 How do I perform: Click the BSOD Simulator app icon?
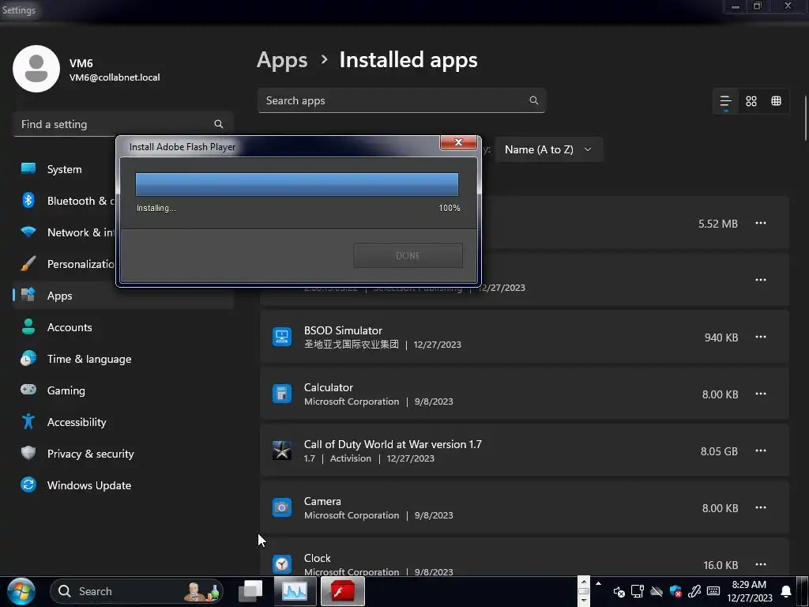[282, 337]
